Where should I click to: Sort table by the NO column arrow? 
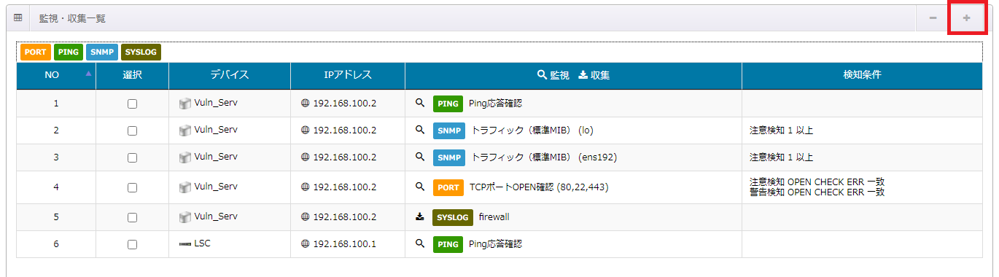(x=89, y=74)
